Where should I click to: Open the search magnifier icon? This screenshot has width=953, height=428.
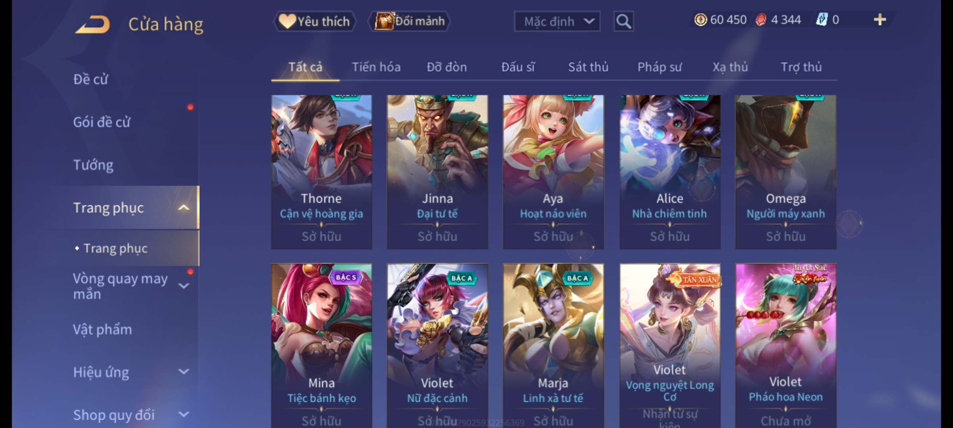623,21
